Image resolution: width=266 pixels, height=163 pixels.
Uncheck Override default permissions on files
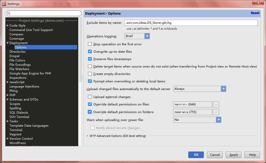(90, 104)
